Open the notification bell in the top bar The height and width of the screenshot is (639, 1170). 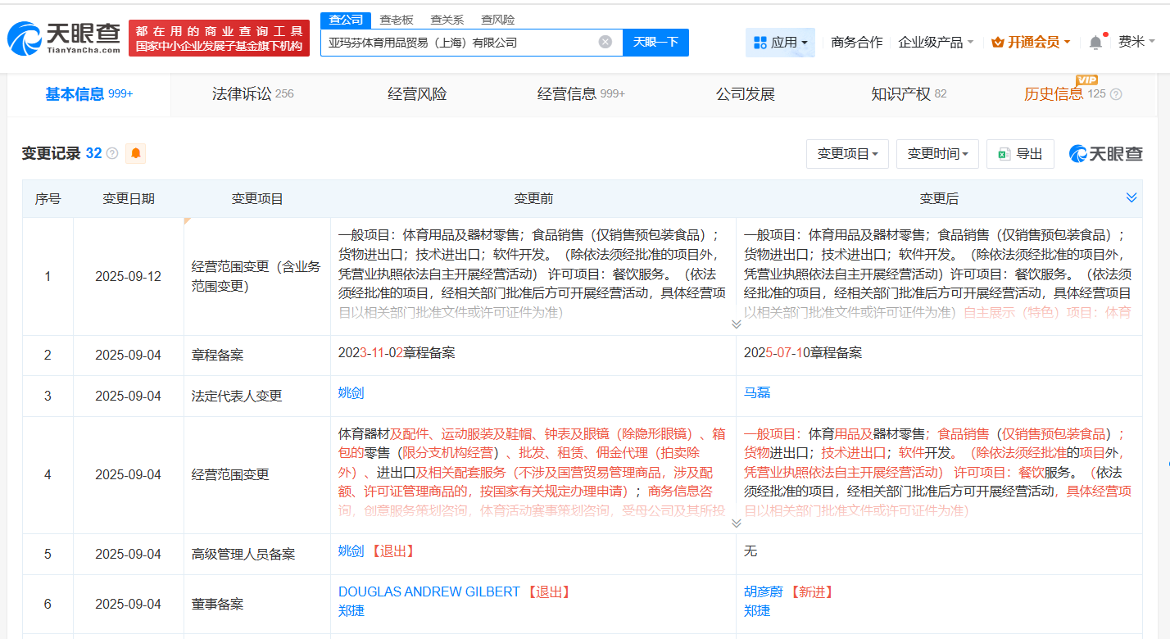click(x=1095, y=43)
